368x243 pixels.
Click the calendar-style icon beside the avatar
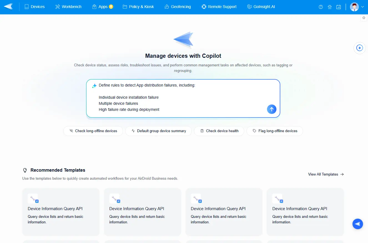click(339, 7)
